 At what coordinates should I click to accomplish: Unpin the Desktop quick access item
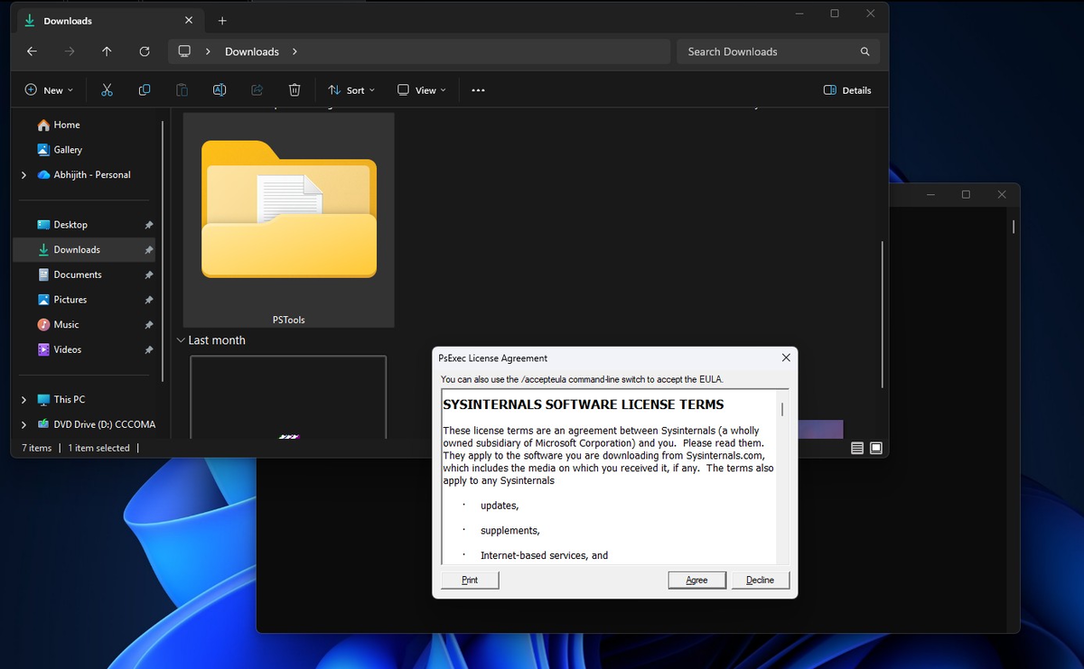(x=149, y=225)
